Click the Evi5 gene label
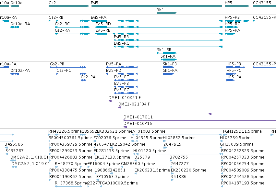Image resolution: width=276 pixels, height=188 pixels. click(94, 3)
